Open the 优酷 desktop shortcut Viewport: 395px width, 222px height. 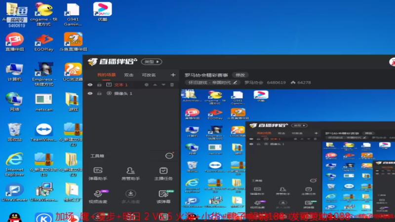pyautogui.click(x=103, y=12)
